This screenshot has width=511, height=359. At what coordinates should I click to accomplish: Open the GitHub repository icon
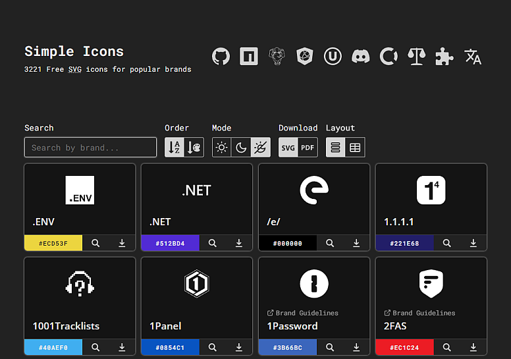tap(221, 57)
